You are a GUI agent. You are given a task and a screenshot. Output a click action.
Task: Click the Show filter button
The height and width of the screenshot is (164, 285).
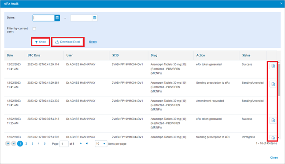coord(41,42)
